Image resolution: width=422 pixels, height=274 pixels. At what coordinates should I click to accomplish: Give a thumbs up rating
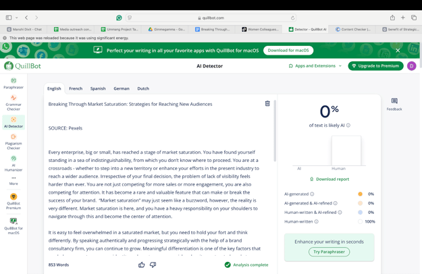141,265
